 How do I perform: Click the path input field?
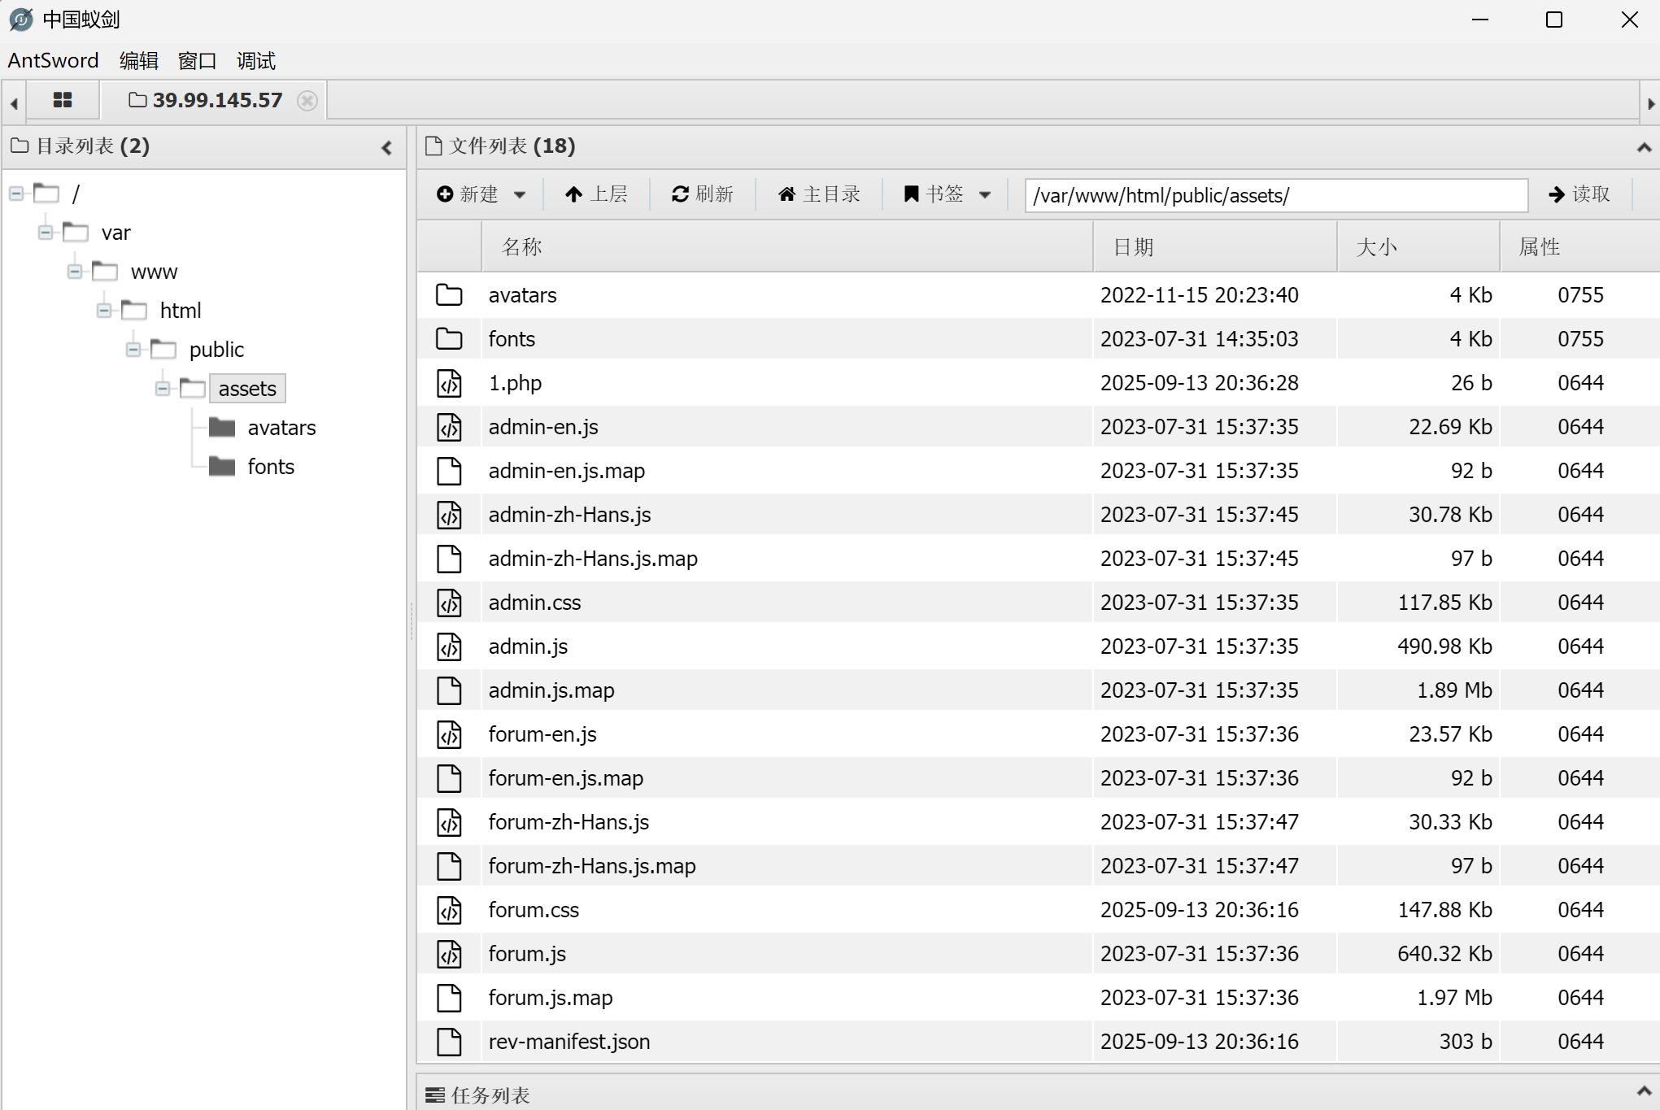coord(1274,195)
